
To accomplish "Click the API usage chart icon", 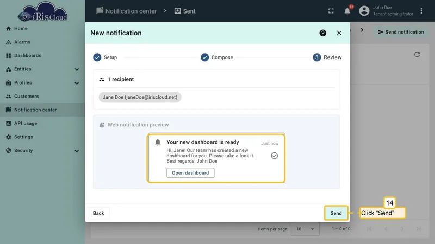I will 8,124.
